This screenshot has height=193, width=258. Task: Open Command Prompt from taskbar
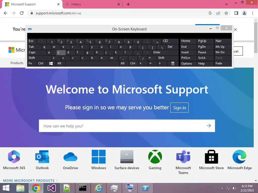[x=83, y=188]
